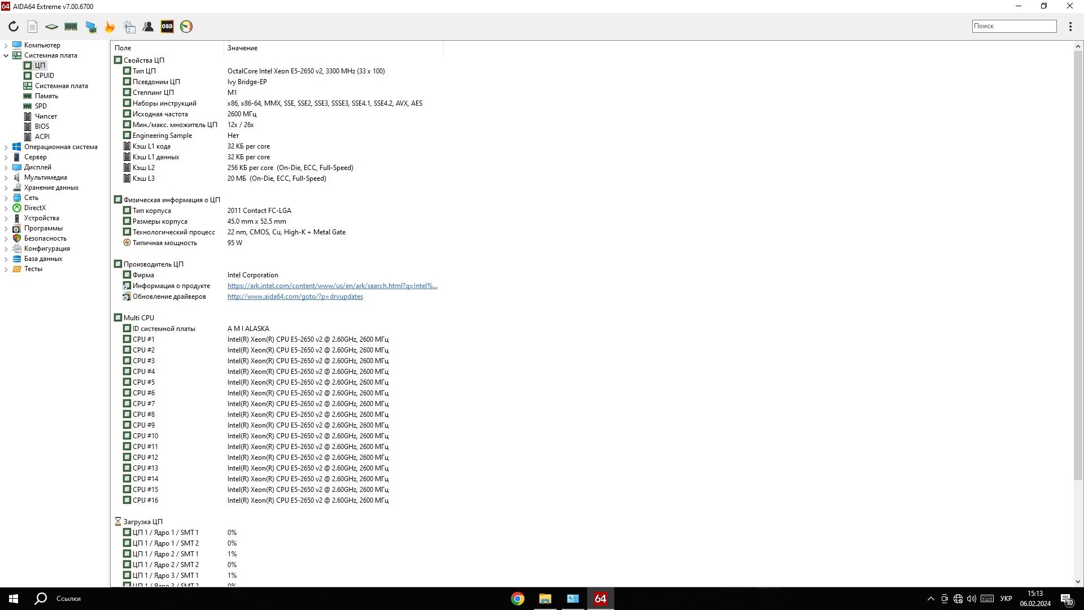Click the search input field in toolbar

pyautogui.click(x=1014, y=26)
